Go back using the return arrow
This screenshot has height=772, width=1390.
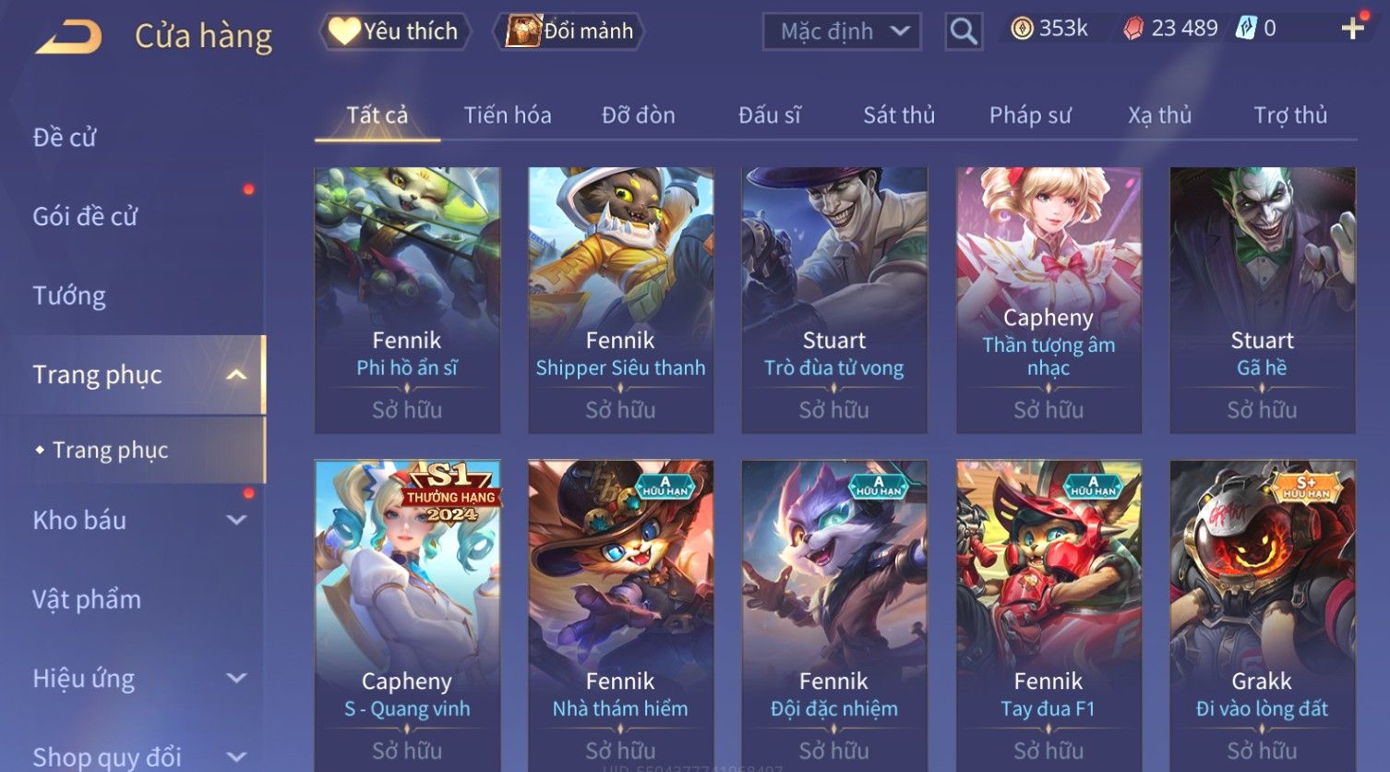point(68,36)
